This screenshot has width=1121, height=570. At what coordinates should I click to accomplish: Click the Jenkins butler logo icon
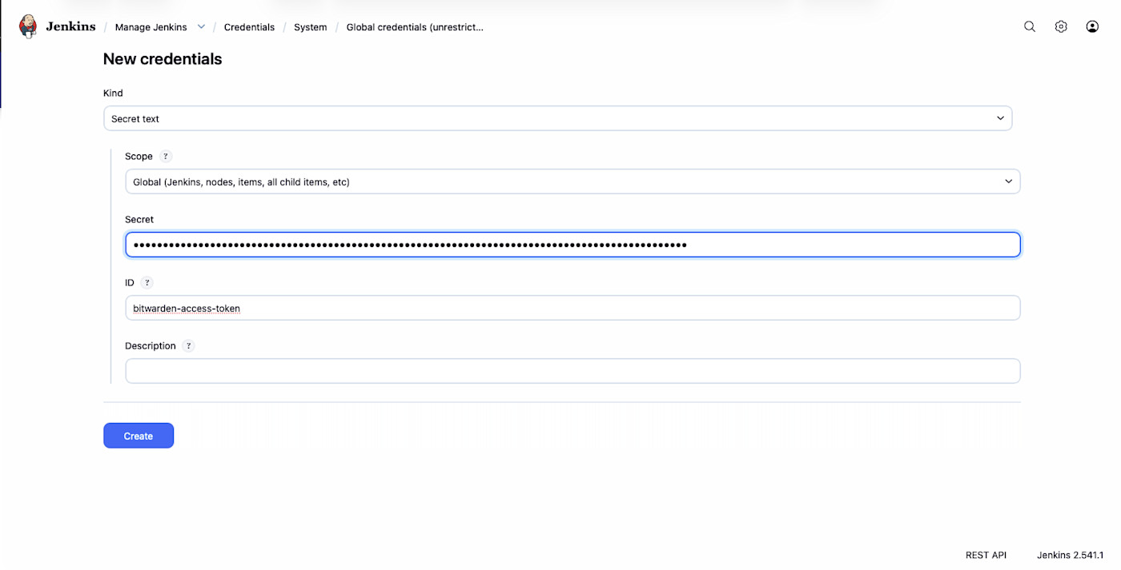click(28, 26)
